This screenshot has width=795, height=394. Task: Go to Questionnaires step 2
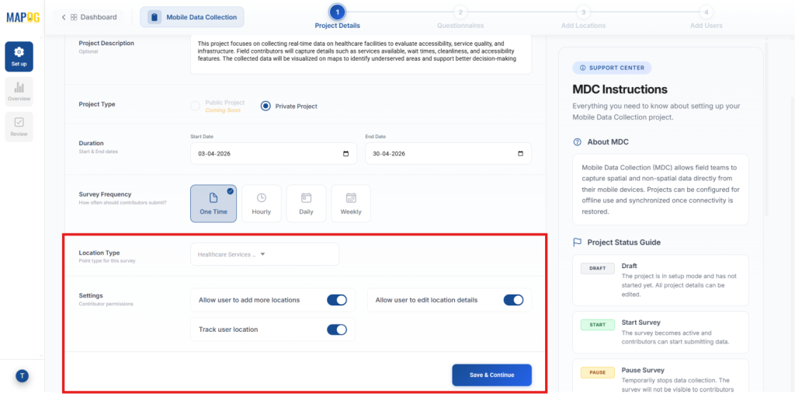pos(460,12)
